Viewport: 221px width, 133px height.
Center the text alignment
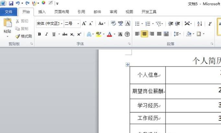[144, 34]
